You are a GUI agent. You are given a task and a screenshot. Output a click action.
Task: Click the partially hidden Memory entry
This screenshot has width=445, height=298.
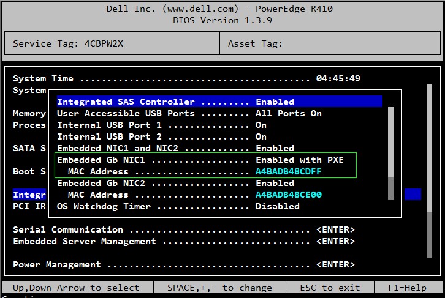(x=29, y=113)
